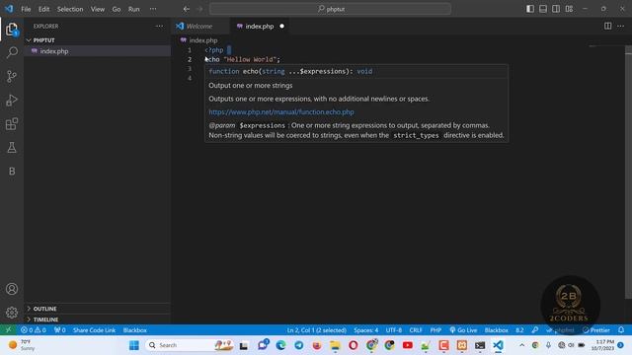
Task: Switch to the Welcome tab
Action: 199,27
